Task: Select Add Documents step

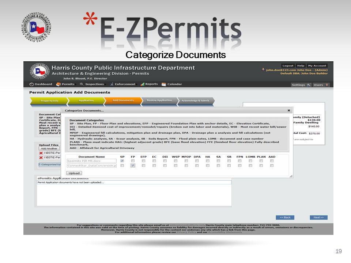Action: (123, 100)
